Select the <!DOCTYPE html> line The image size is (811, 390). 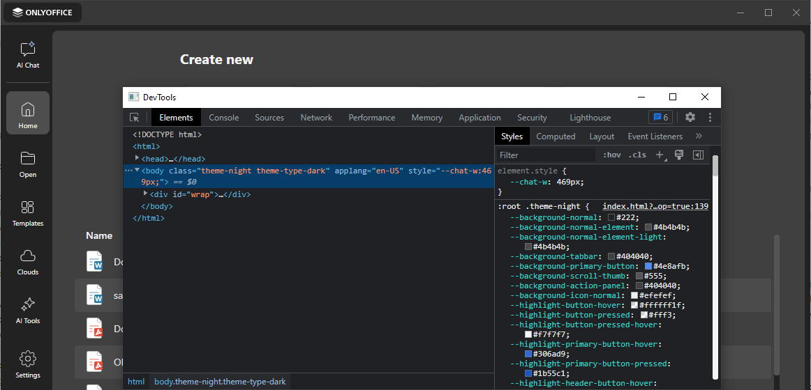(x=167, y=134)
